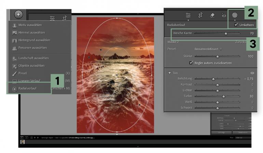
Task: Click the Schwarz slider handle
Action: [x=217, y=108]
